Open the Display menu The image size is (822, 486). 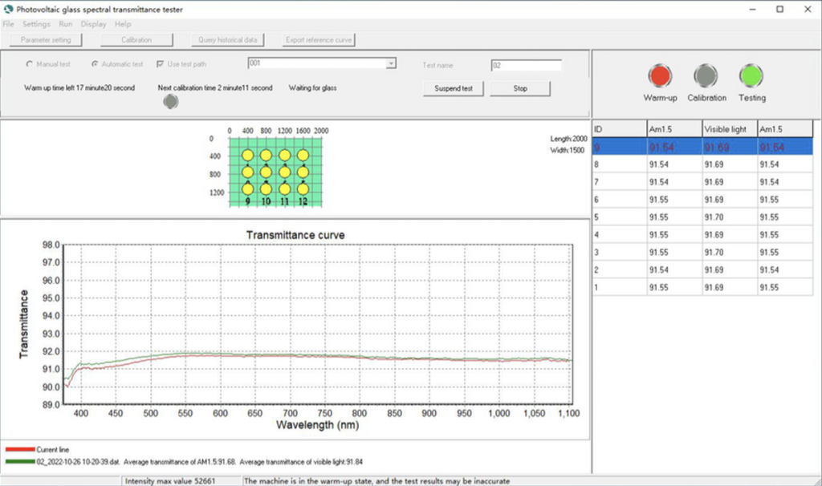(x=93, y=24)
